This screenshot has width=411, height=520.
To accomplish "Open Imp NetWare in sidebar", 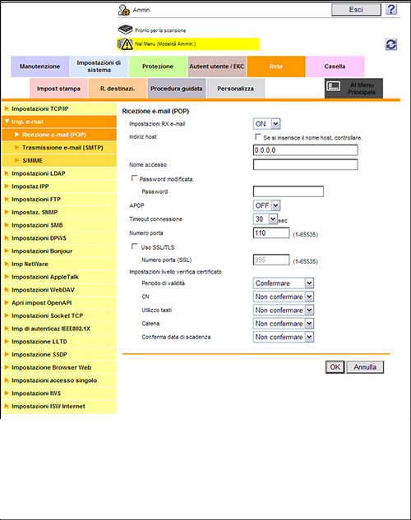I will coord(59,264).
